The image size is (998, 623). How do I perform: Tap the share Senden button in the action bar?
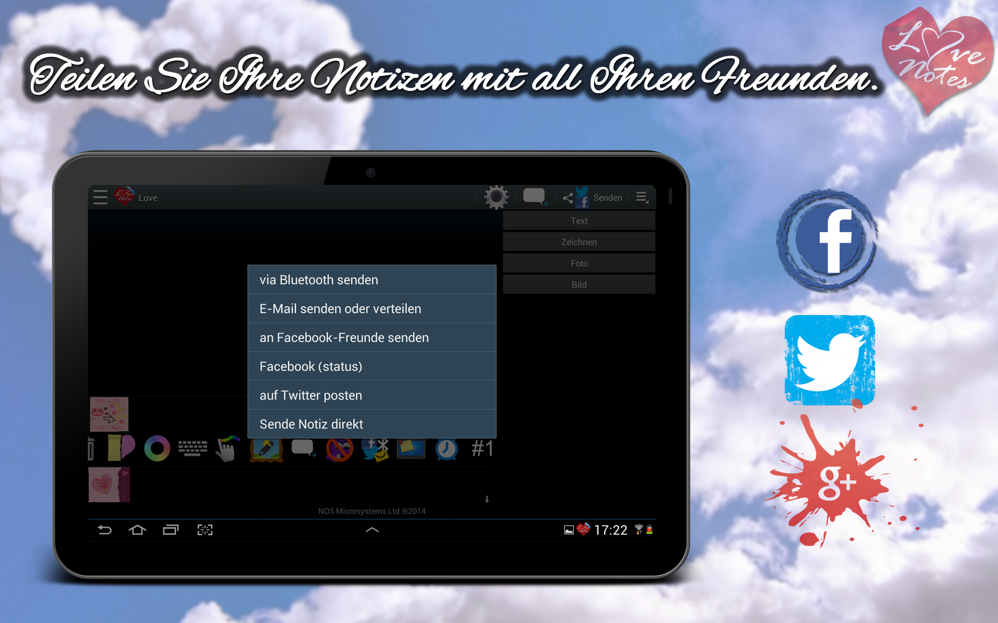[x=592, y=197]
